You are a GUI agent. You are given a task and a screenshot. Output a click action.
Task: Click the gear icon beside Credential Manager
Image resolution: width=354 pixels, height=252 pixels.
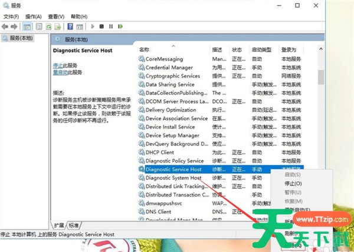click(142, 67)
